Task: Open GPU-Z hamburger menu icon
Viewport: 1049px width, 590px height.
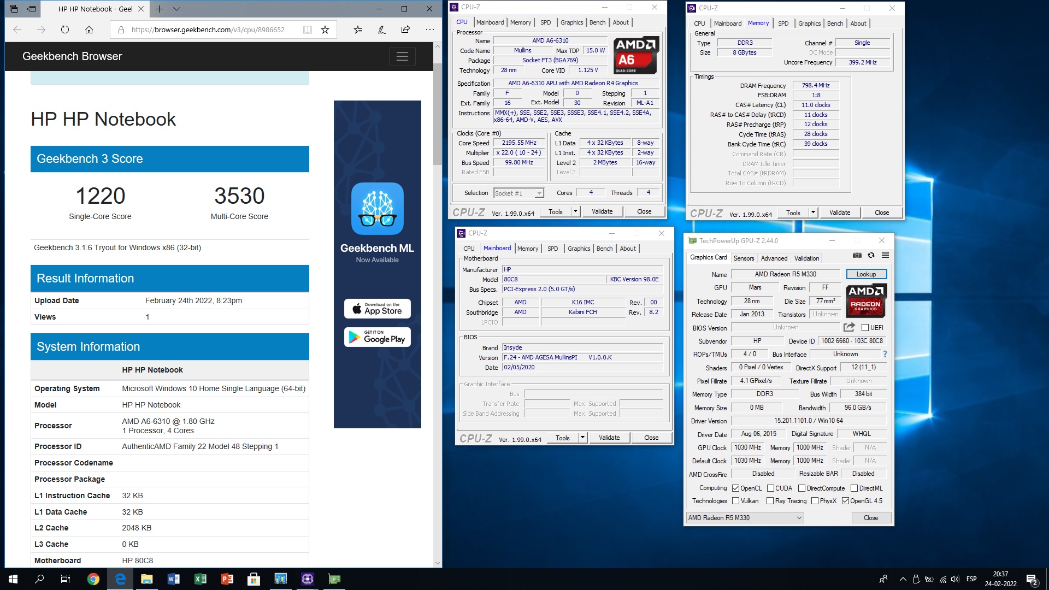Action: point(886,255)
